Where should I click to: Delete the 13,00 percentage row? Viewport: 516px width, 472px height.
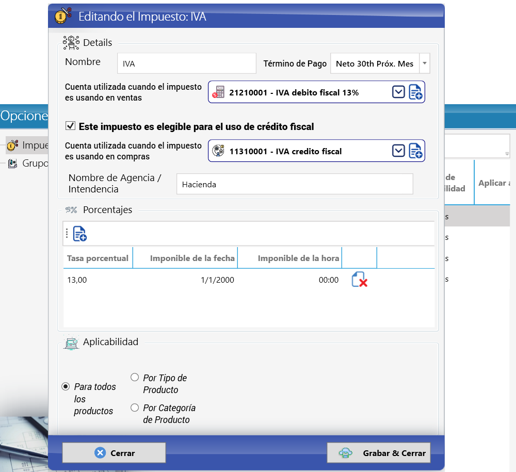pyautogui.click(x=359, y=280)
